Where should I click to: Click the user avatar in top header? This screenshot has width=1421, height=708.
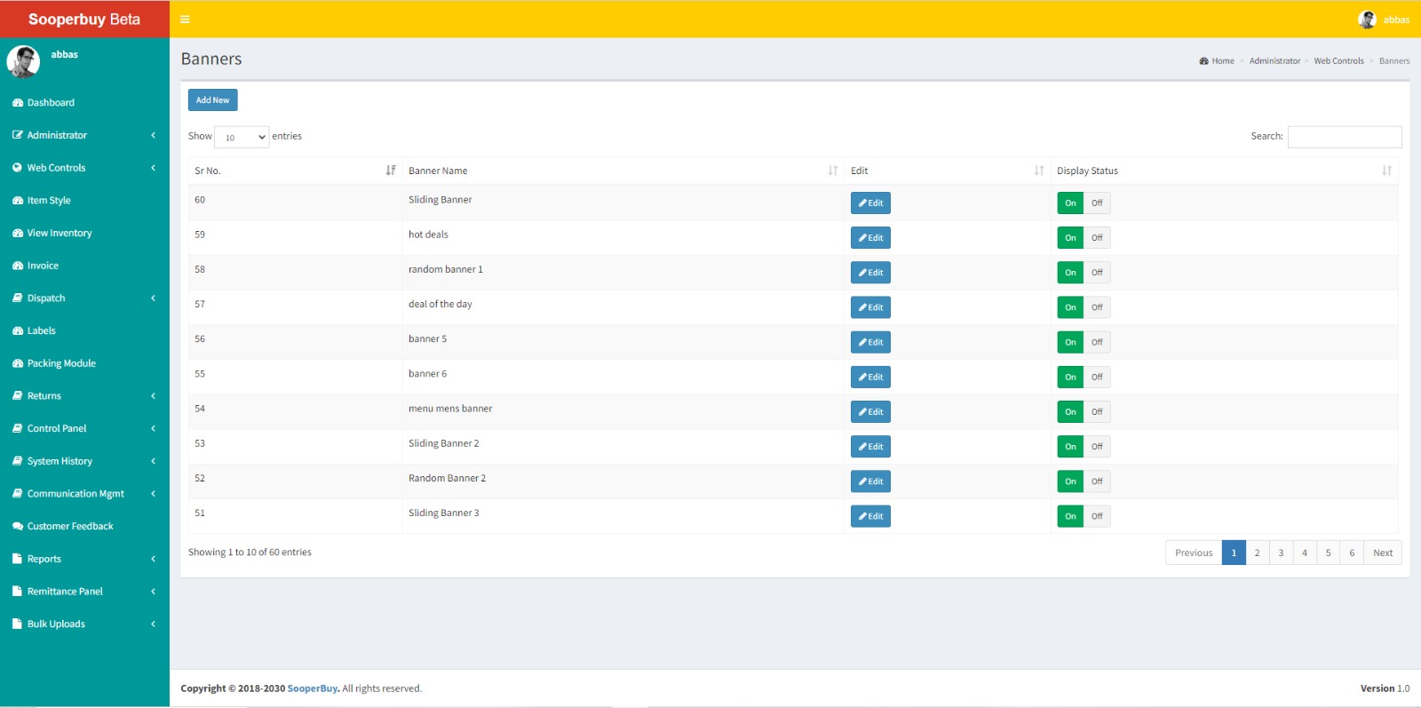click(1367, 20)
